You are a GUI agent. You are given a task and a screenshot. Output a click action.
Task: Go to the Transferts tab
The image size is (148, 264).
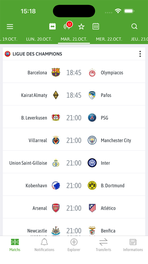point(103,245)
